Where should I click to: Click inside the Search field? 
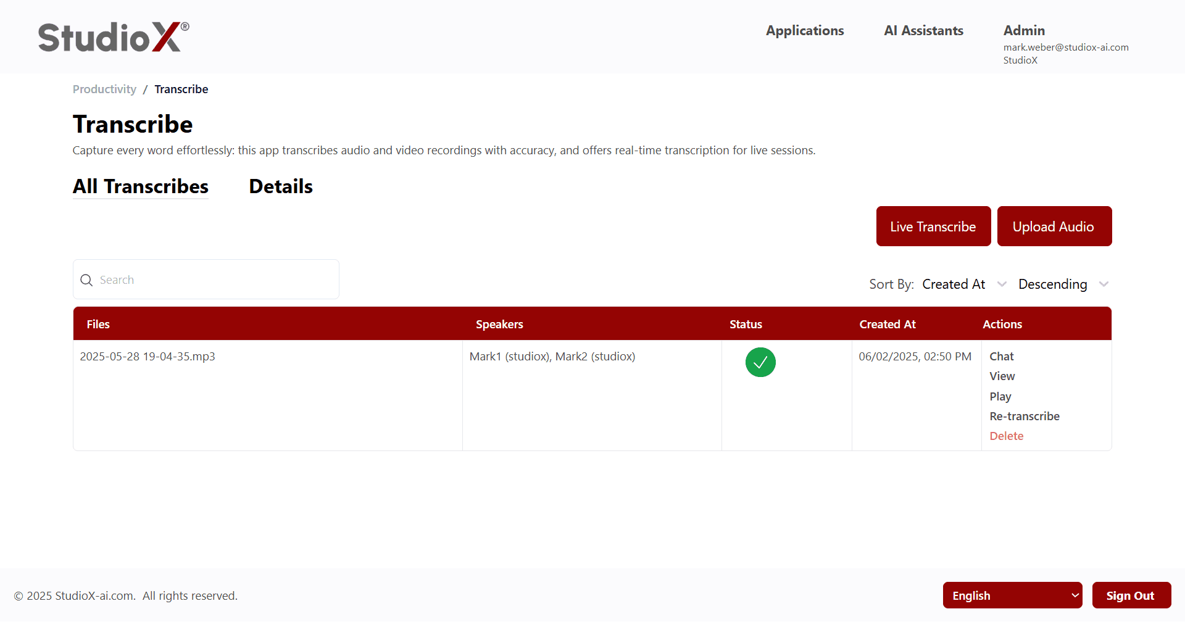click(x=206, y=280)
